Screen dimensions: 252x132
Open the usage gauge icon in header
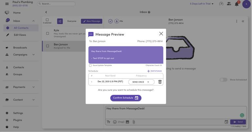[x=221, y=4]
